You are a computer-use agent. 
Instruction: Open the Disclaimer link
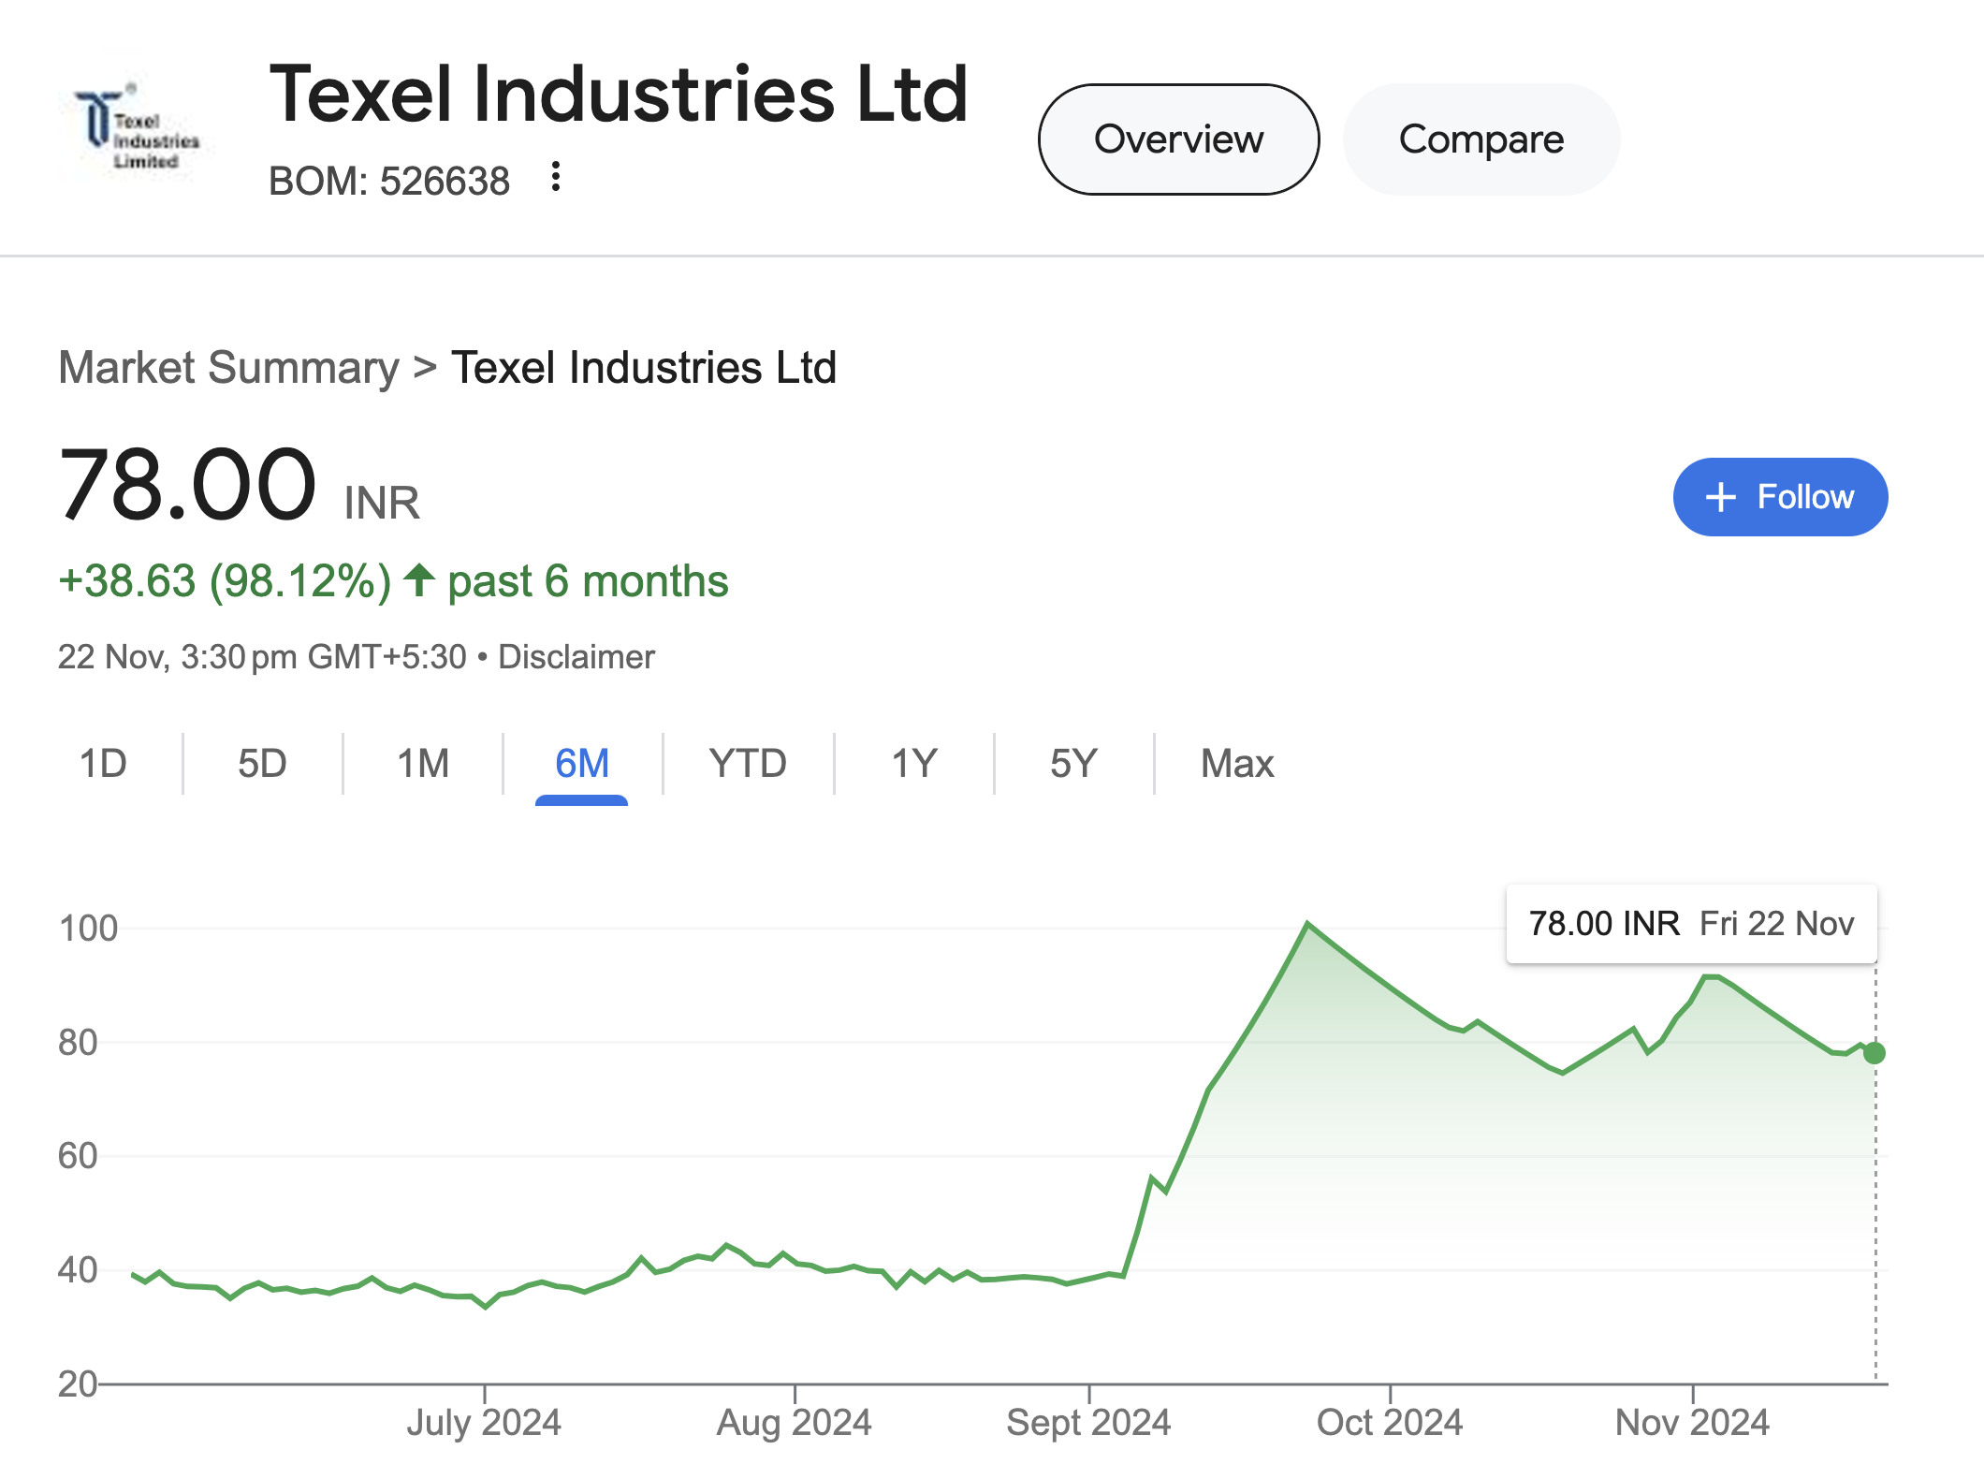point(576,657)
